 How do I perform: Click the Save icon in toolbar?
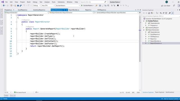tap(18, 6)
